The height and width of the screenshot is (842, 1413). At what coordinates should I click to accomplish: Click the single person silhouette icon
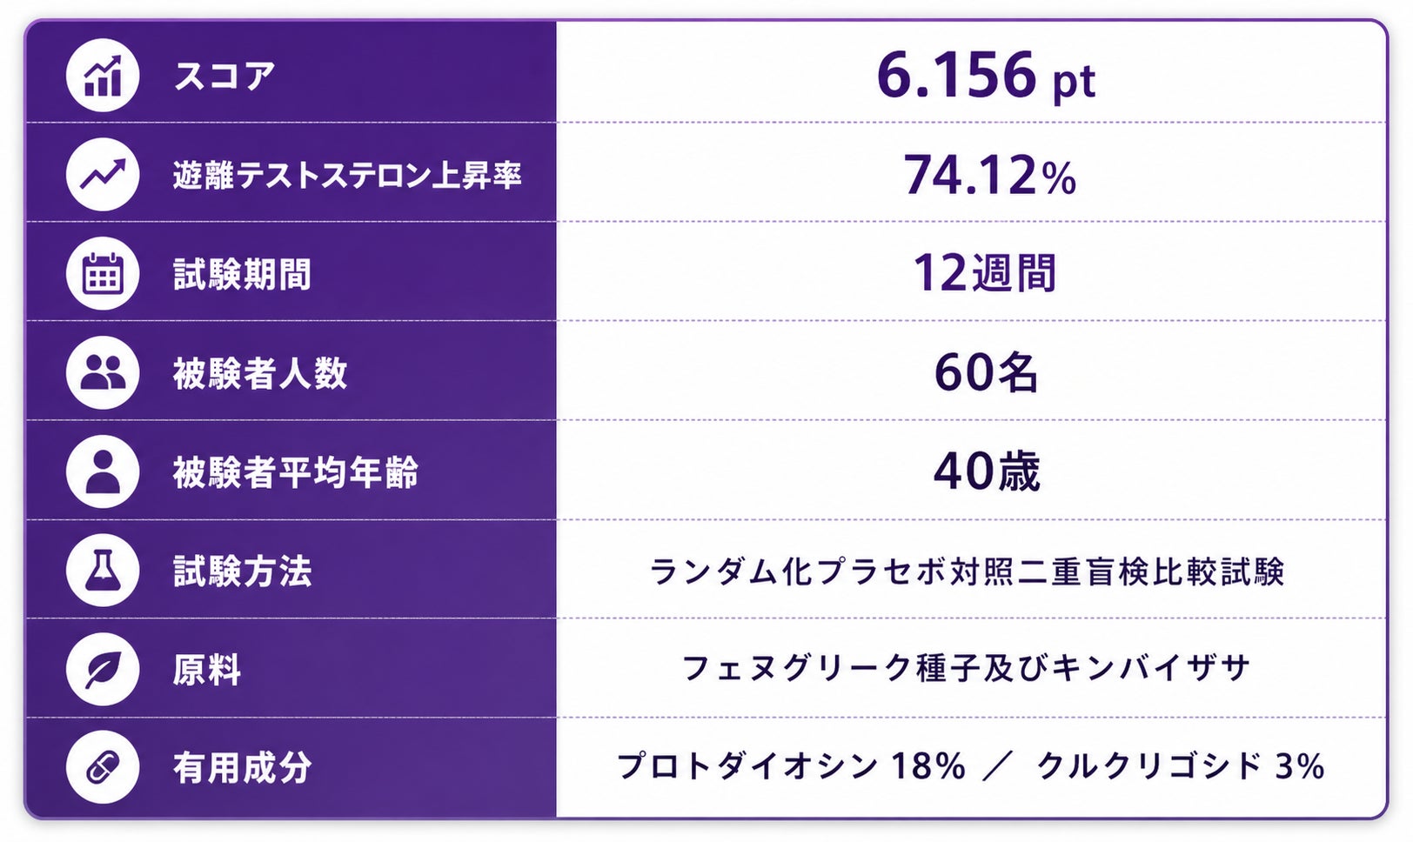pos(103,472)
